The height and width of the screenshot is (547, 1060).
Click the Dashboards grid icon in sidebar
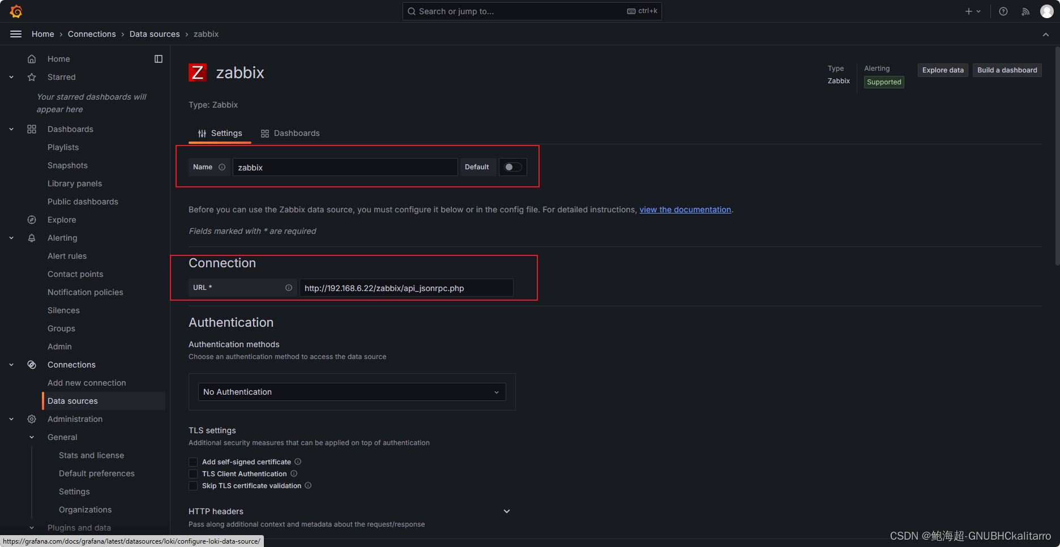[x=32, y=129]
